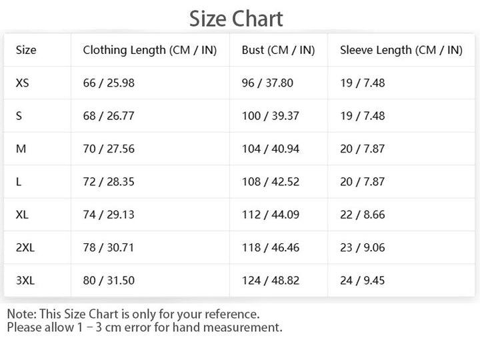Click the Size Chart title
Screen dimensions: 480x340
pos(236,19)
